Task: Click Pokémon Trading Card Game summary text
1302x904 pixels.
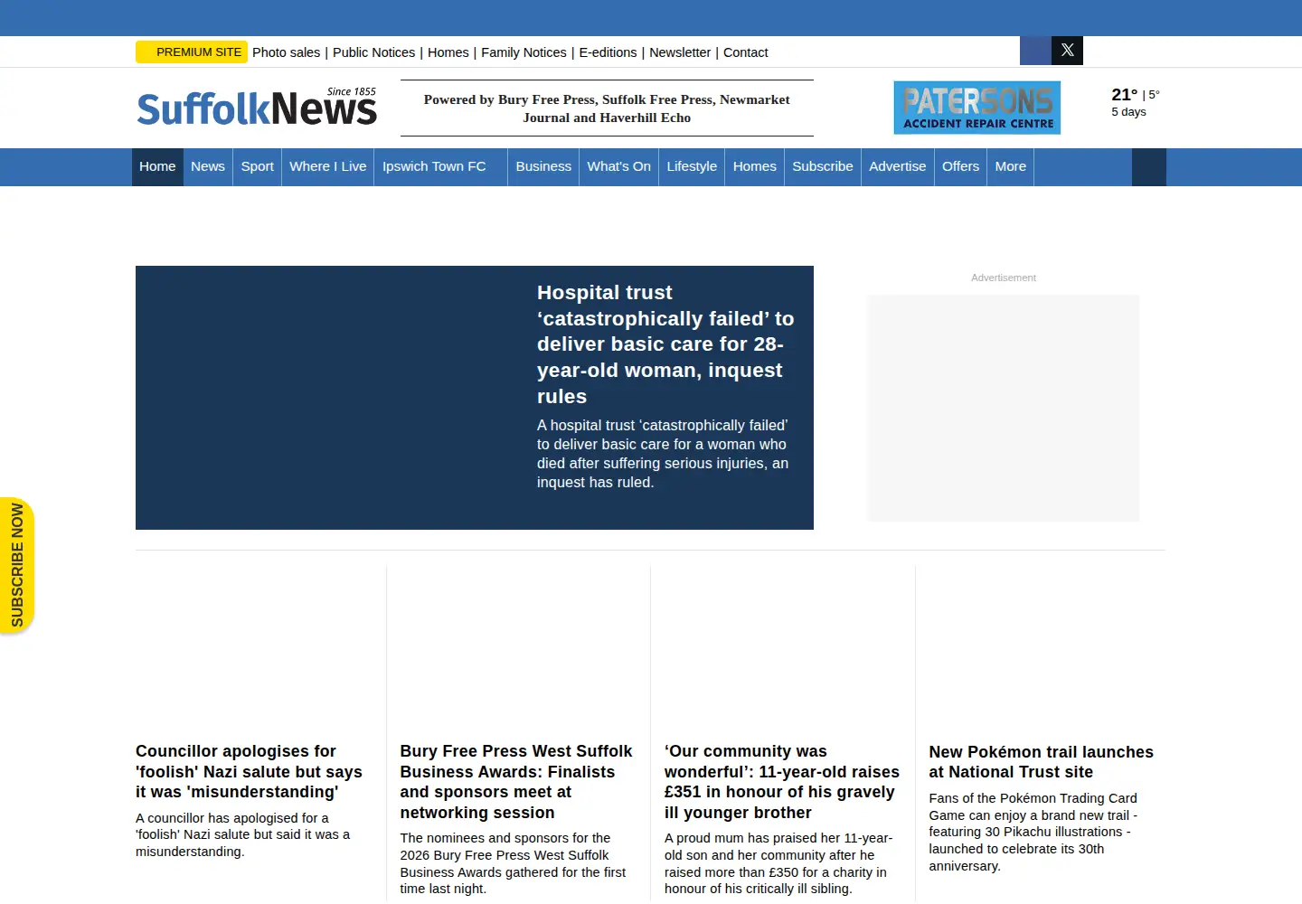Action: [x=1033, y=832]
